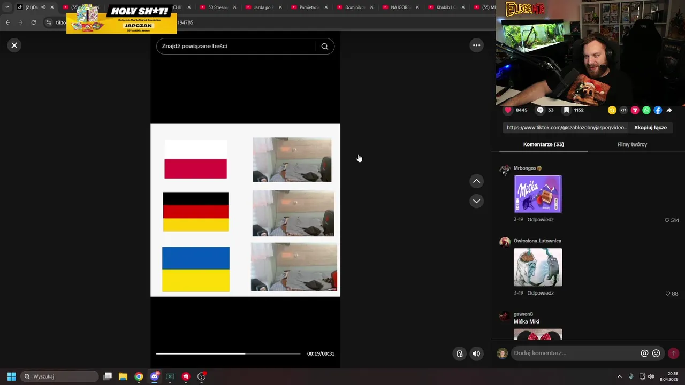The width and height of the screenshot is (685, 385).
Task: Switch to the Komentarze (33) tab
Action: [543, 144]
